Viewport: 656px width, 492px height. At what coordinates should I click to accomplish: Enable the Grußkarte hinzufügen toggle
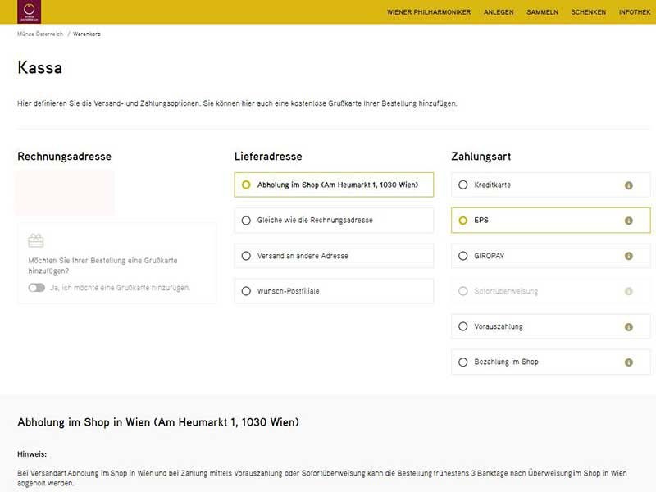pyautogui.click(x=36, y=288)
